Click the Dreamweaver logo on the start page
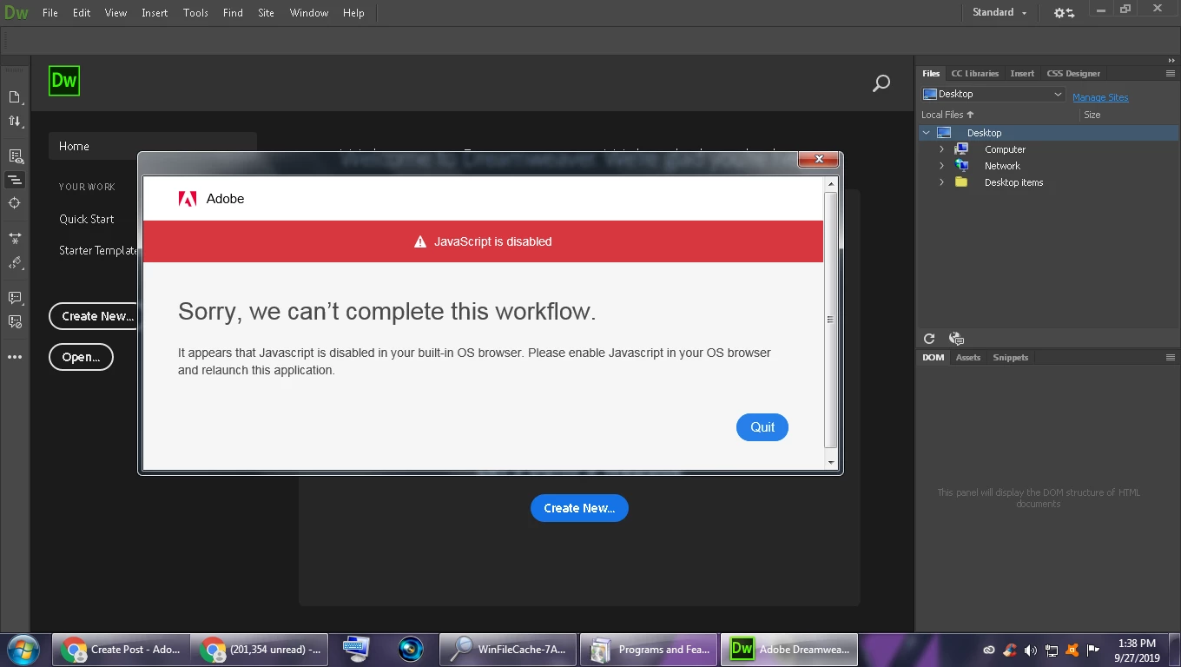 pyautogui.click(x=64, y=81)
